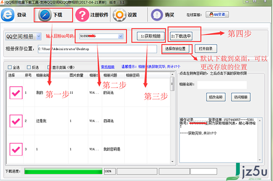Click the app icon in title bar
The image size is (273, 181).
pyautogui.click(x=2, y=2)
